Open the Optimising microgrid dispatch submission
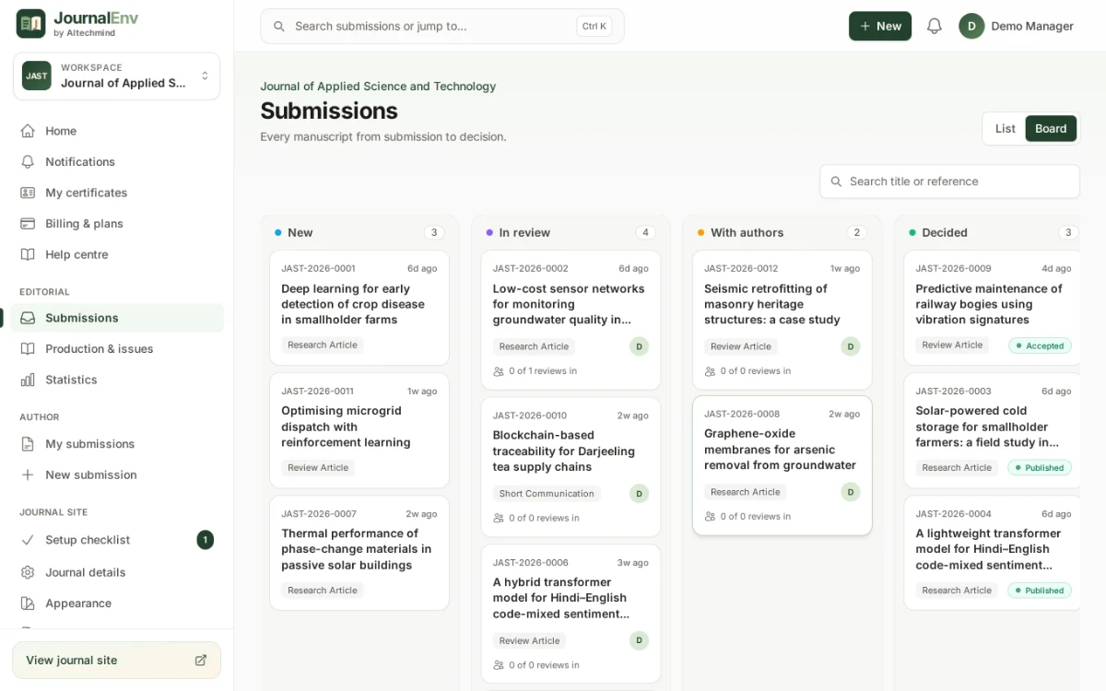The width and height of the screenshot is (1106, 691). pos(359,430)
